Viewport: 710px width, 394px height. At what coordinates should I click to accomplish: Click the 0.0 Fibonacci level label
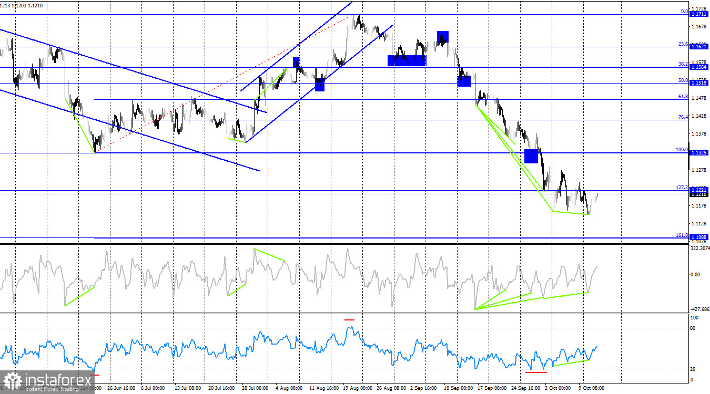pos(684,12)
